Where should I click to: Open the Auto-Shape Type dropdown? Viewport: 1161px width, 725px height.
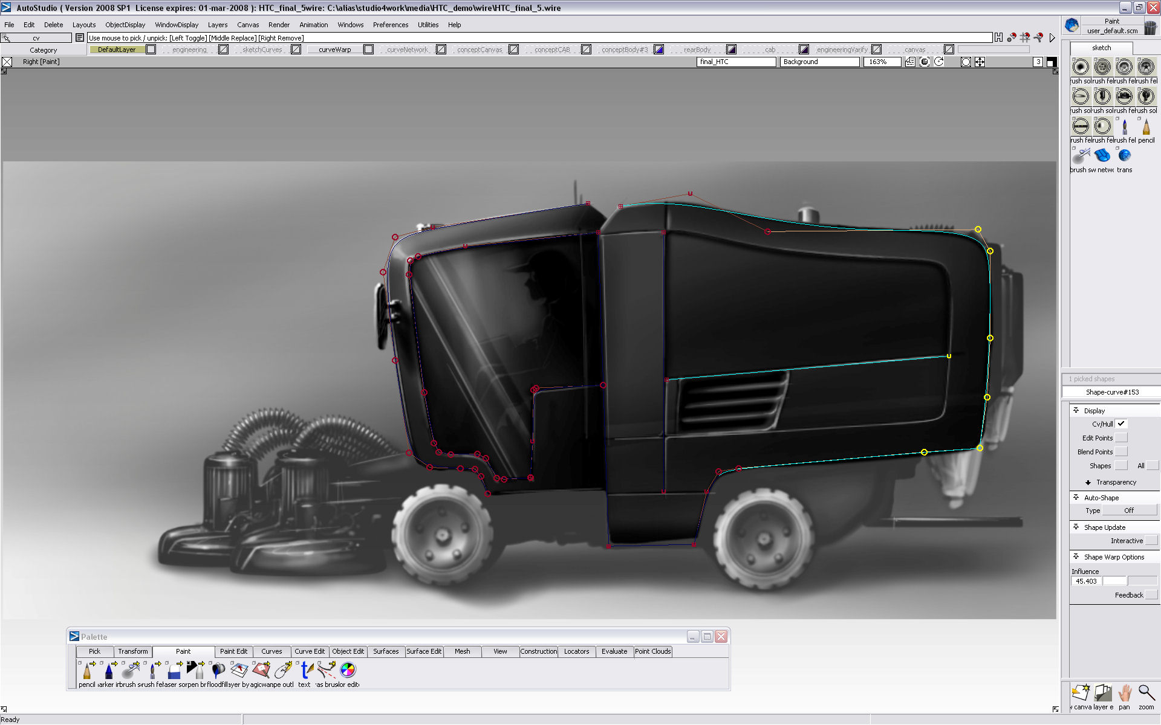pyautogui.click(x=1128, y=511)
